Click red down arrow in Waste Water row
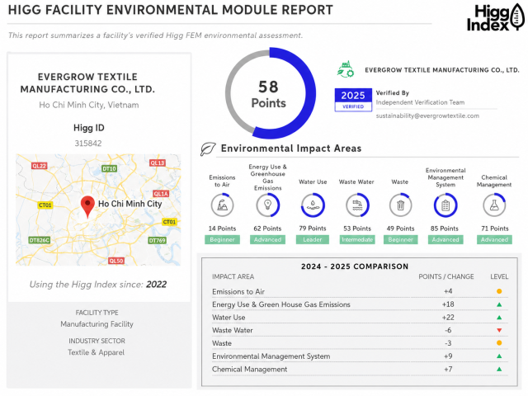The height and width of the screenshot is (396, 528). tap(499, 330)
